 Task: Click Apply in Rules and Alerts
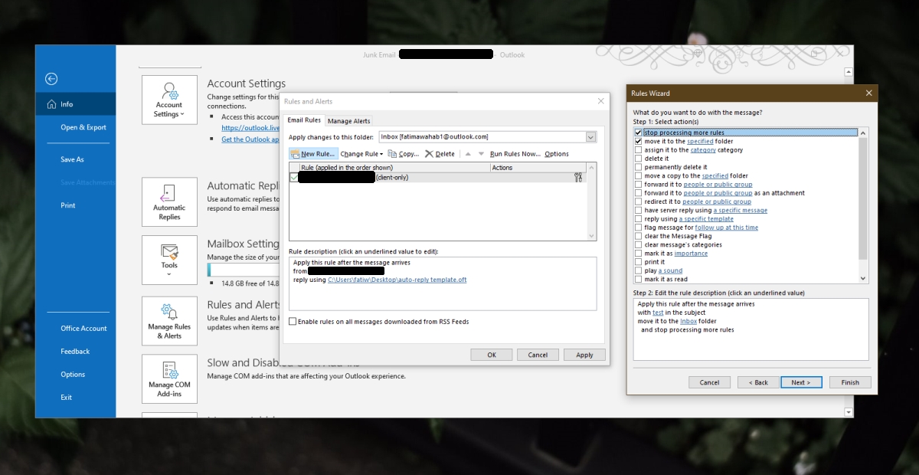click(584, 355)
